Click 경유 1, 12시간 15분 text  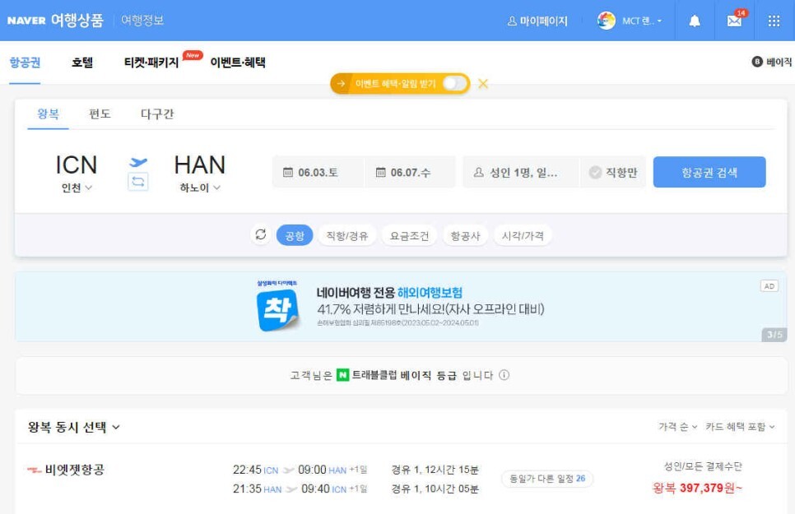[x=435, y=470]
